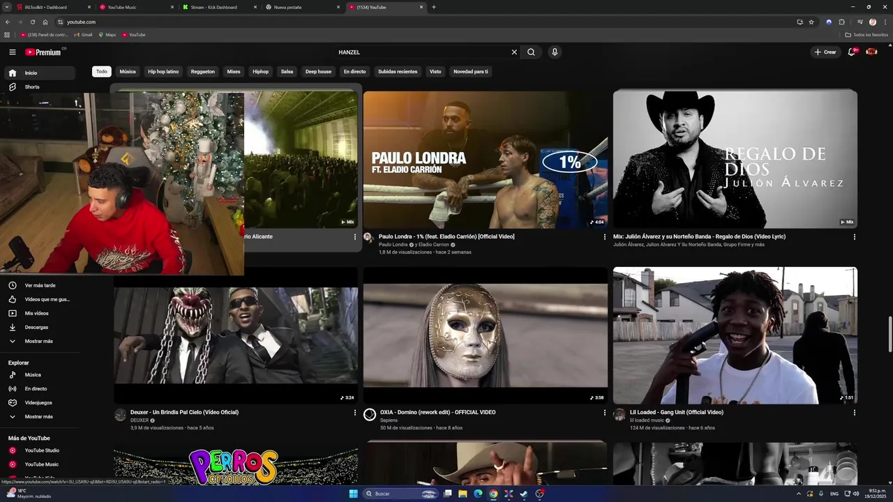The width and height of the screenshot is (893, 502).
Task: Go to the YouTube Premium logo home
Action: (x=43, y=52)
